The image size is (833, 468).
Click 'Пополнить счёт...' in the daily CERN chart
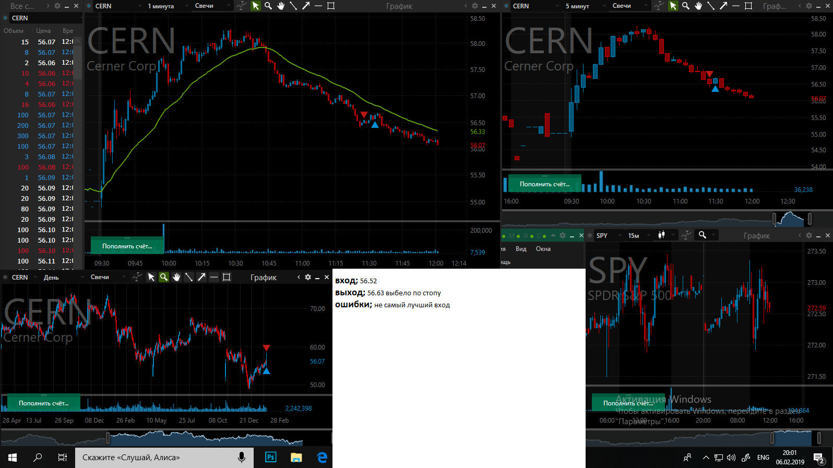click(44, 403)
